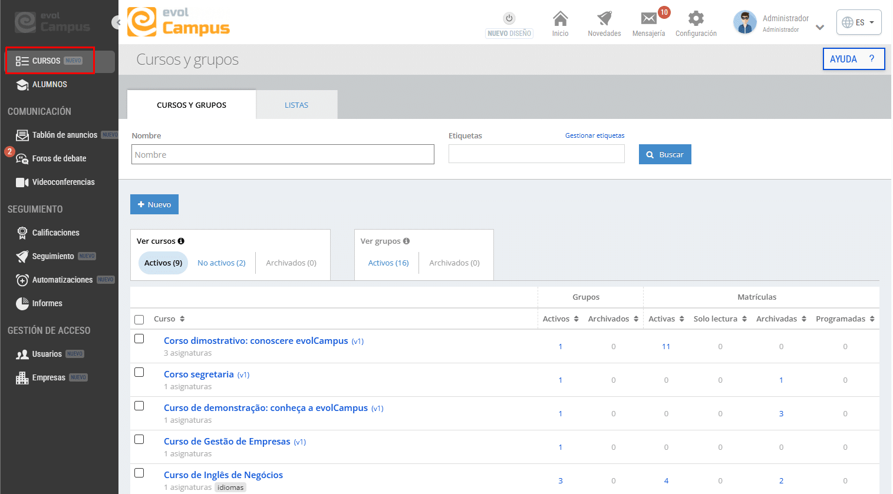
Task: Open Configuración gear icon
Action: 696,19
